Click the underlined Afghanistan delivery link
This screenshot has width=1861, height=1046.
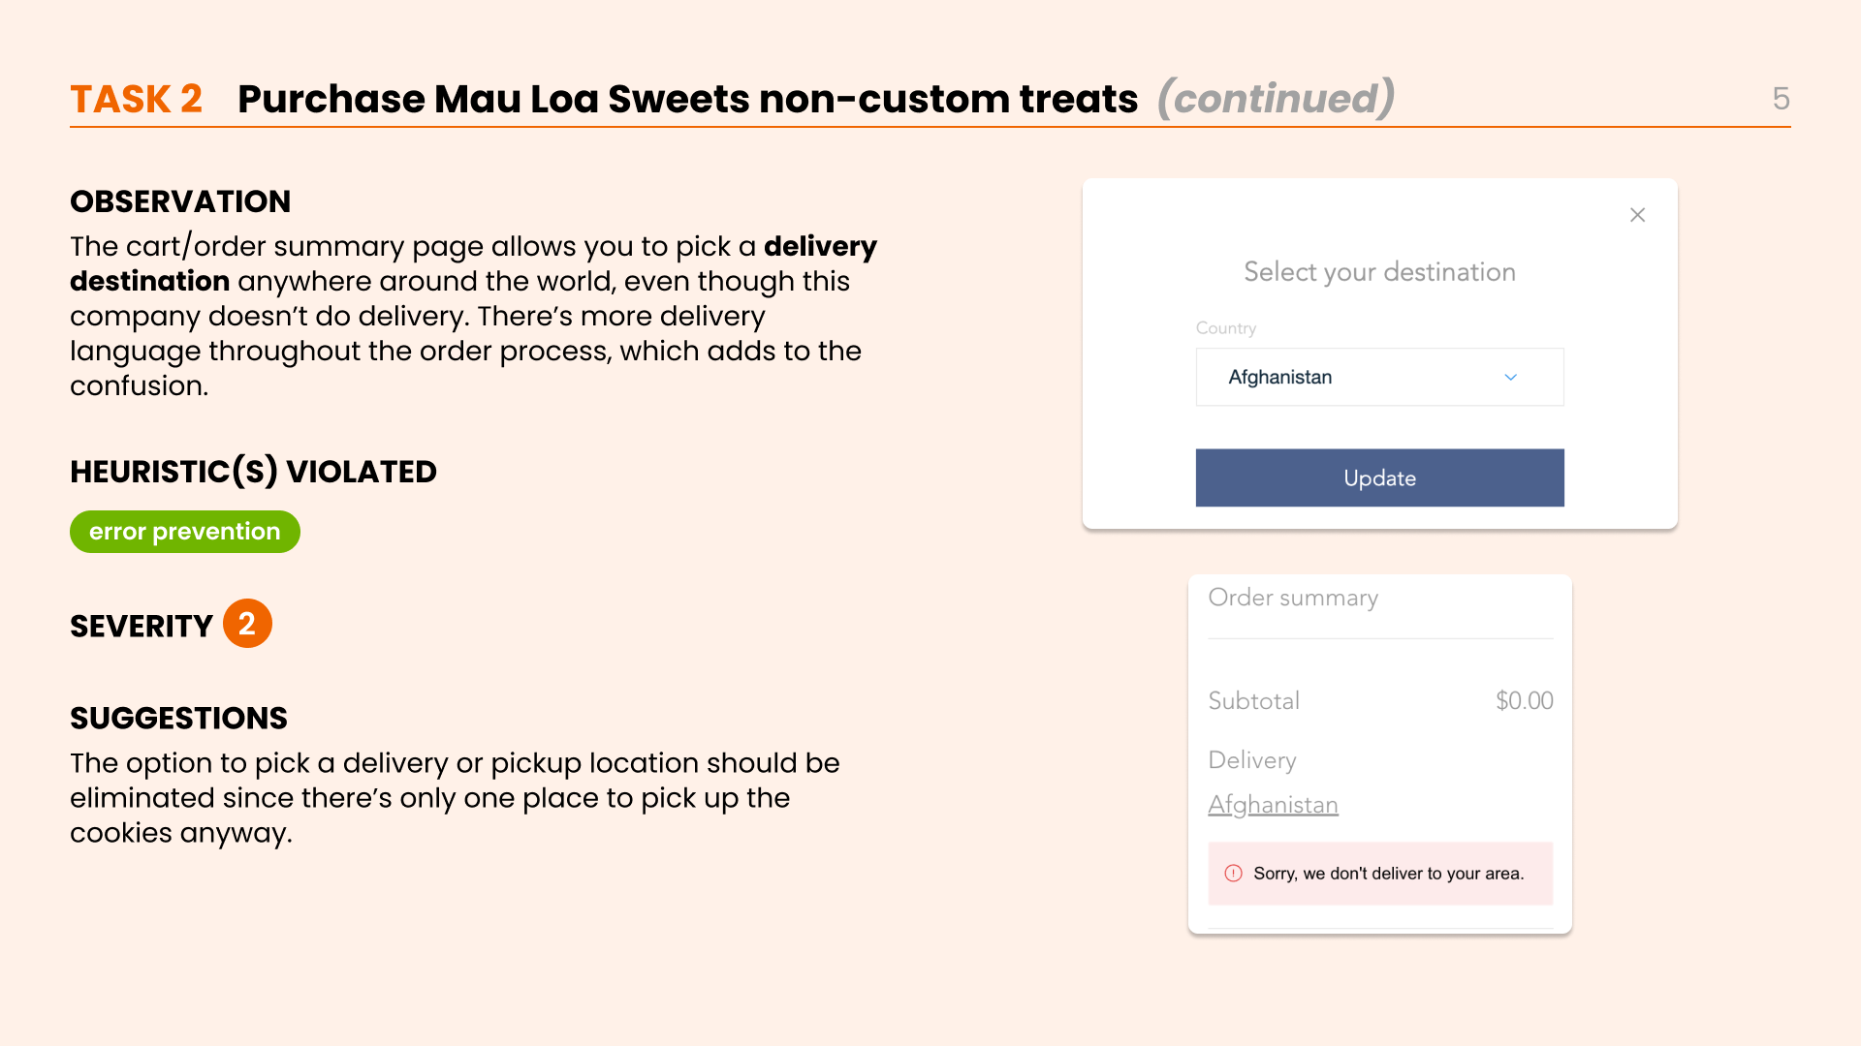point(1273,805)
